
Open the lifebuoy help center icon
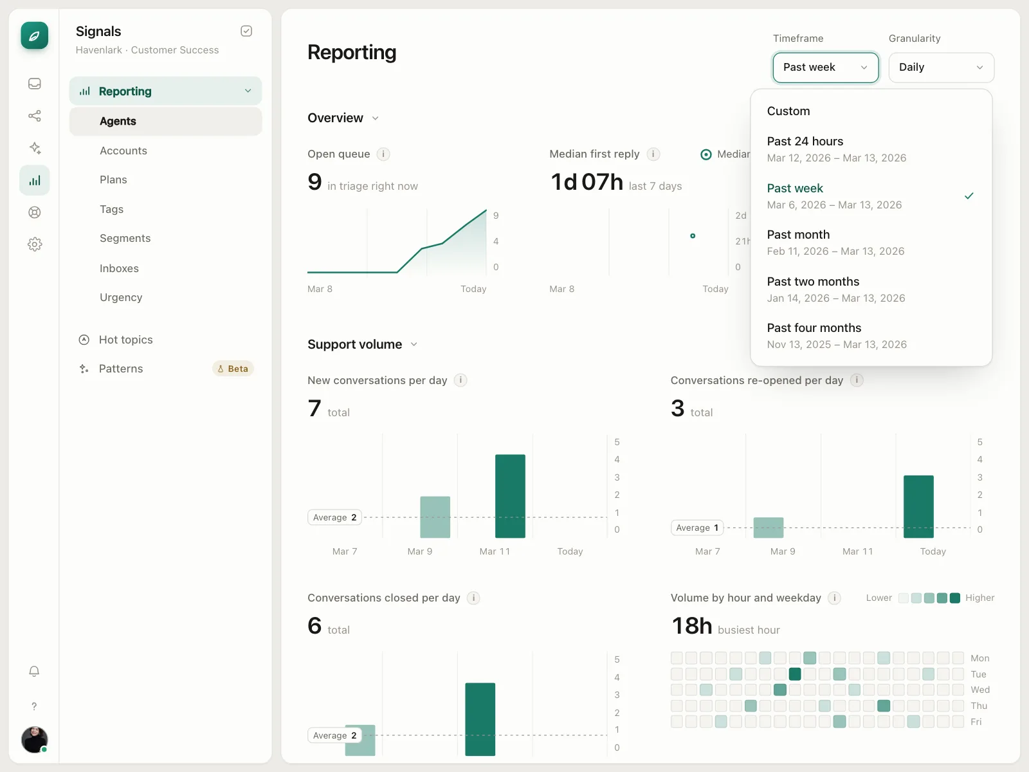point(35,212)
